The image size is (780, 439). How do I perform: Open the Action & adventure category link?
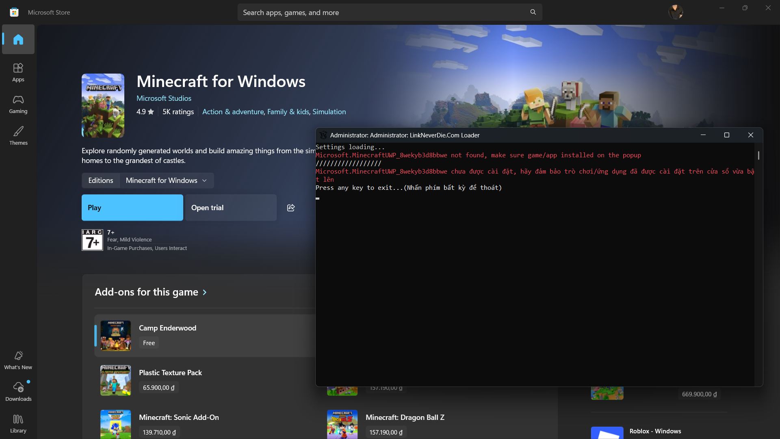click(x=233, y=112)
